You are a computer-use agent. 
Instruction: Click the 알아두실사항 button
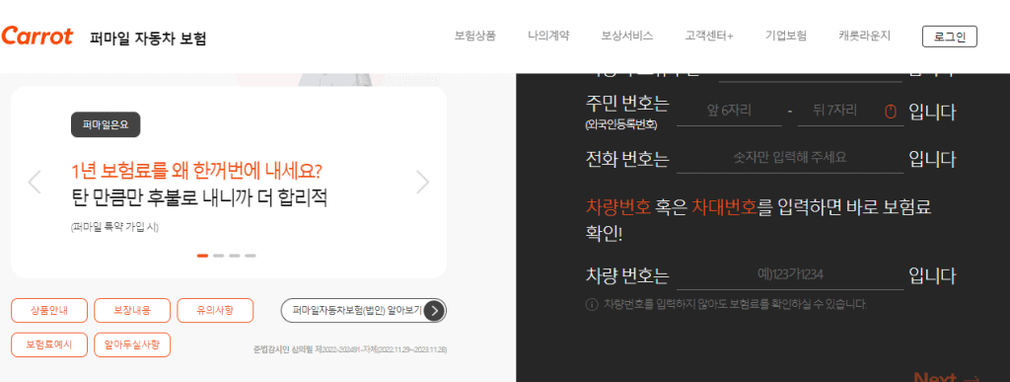(x=132, y=344)
